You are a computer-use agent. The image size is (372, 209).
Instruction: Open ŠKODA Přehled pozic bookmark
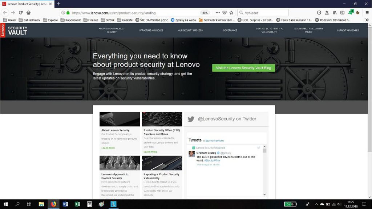pyautogui.click(x=151, y=20)
